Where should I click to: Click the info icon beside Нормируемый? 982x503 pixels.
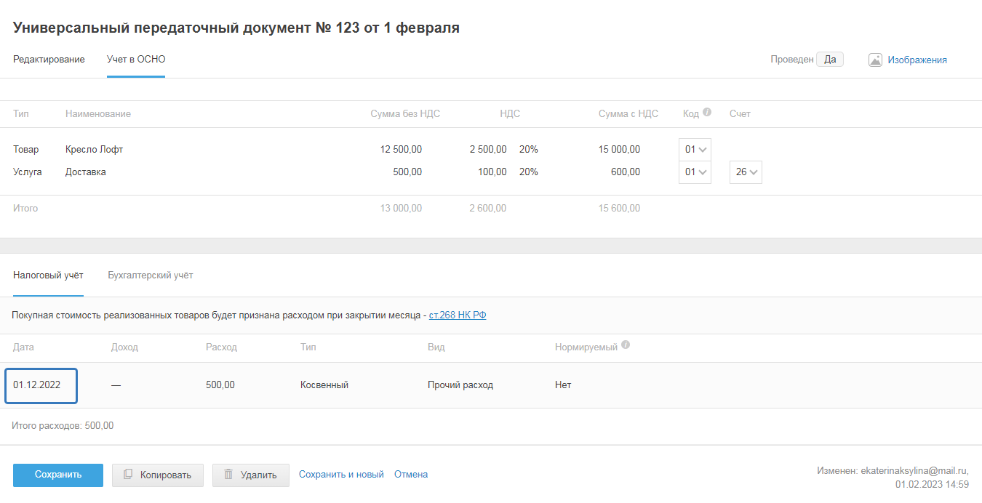(626, 346)
